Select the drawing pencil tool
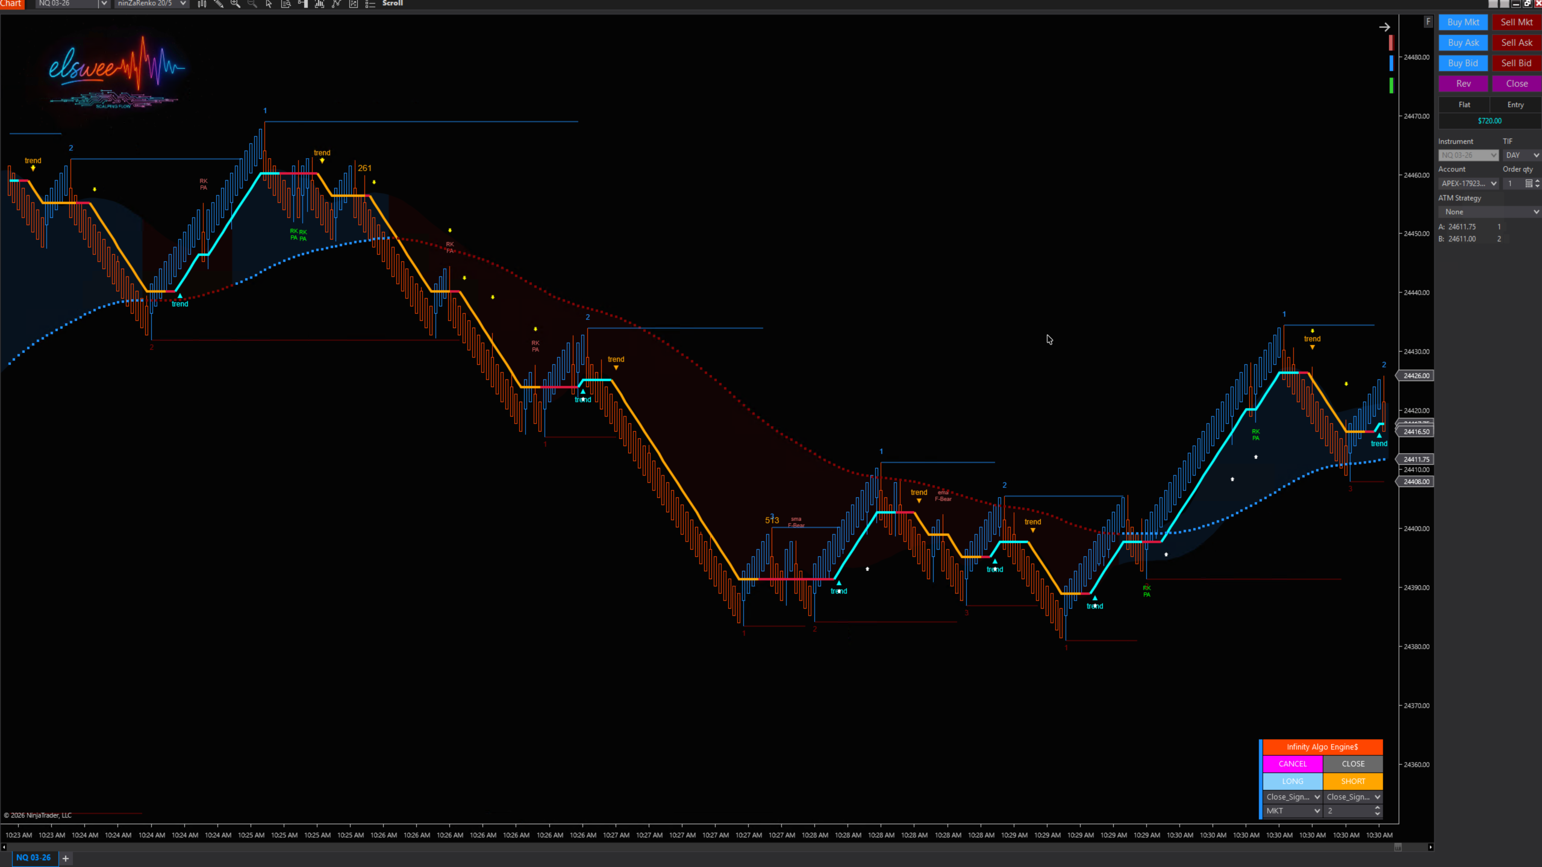 219,4
